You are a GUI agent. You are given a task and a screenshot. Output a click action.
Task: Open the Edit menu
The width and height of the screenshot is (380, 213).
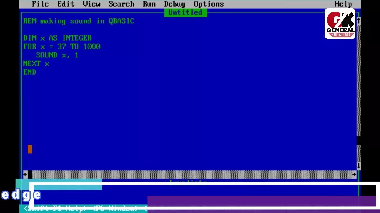(66, 4)
